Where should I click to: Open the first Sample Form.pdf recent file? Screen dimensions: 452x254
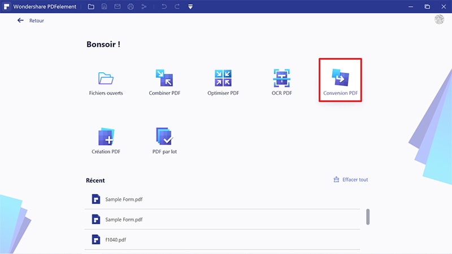222,199
